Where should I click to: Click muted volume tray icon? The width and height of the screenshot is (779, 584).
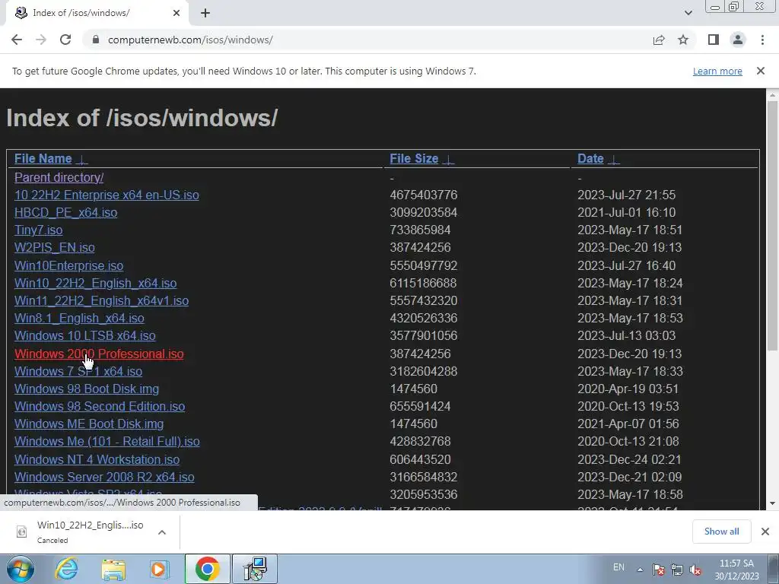point(695,569)
